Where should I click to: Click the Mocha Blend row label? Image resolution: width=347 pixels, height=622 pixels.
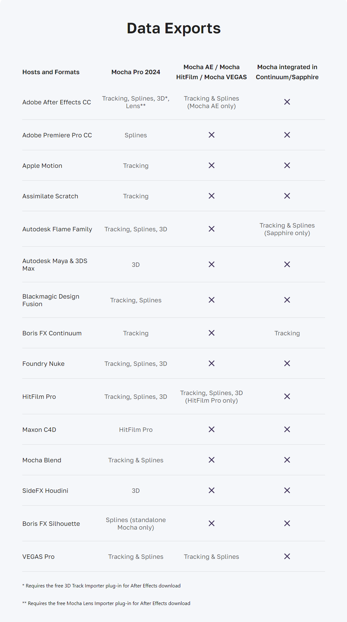tap(42, 460)
